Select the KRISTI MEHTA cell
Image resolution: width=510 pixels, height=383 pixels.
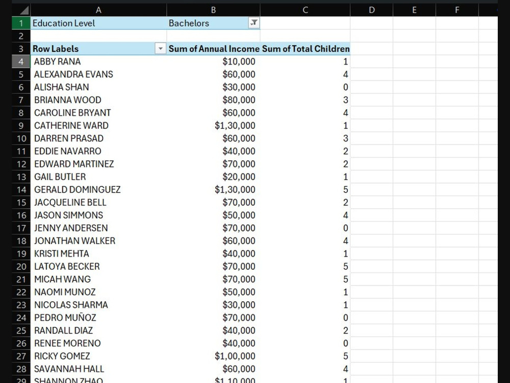point(98,254)
